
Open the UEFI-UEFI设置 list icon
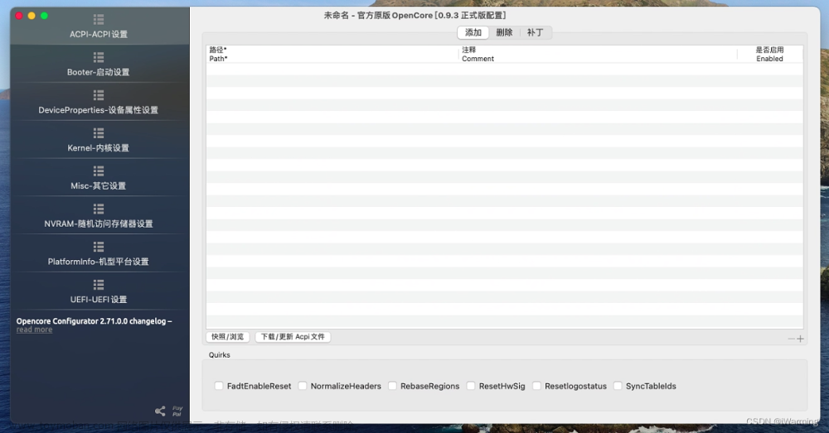click(x=99, y=285)
